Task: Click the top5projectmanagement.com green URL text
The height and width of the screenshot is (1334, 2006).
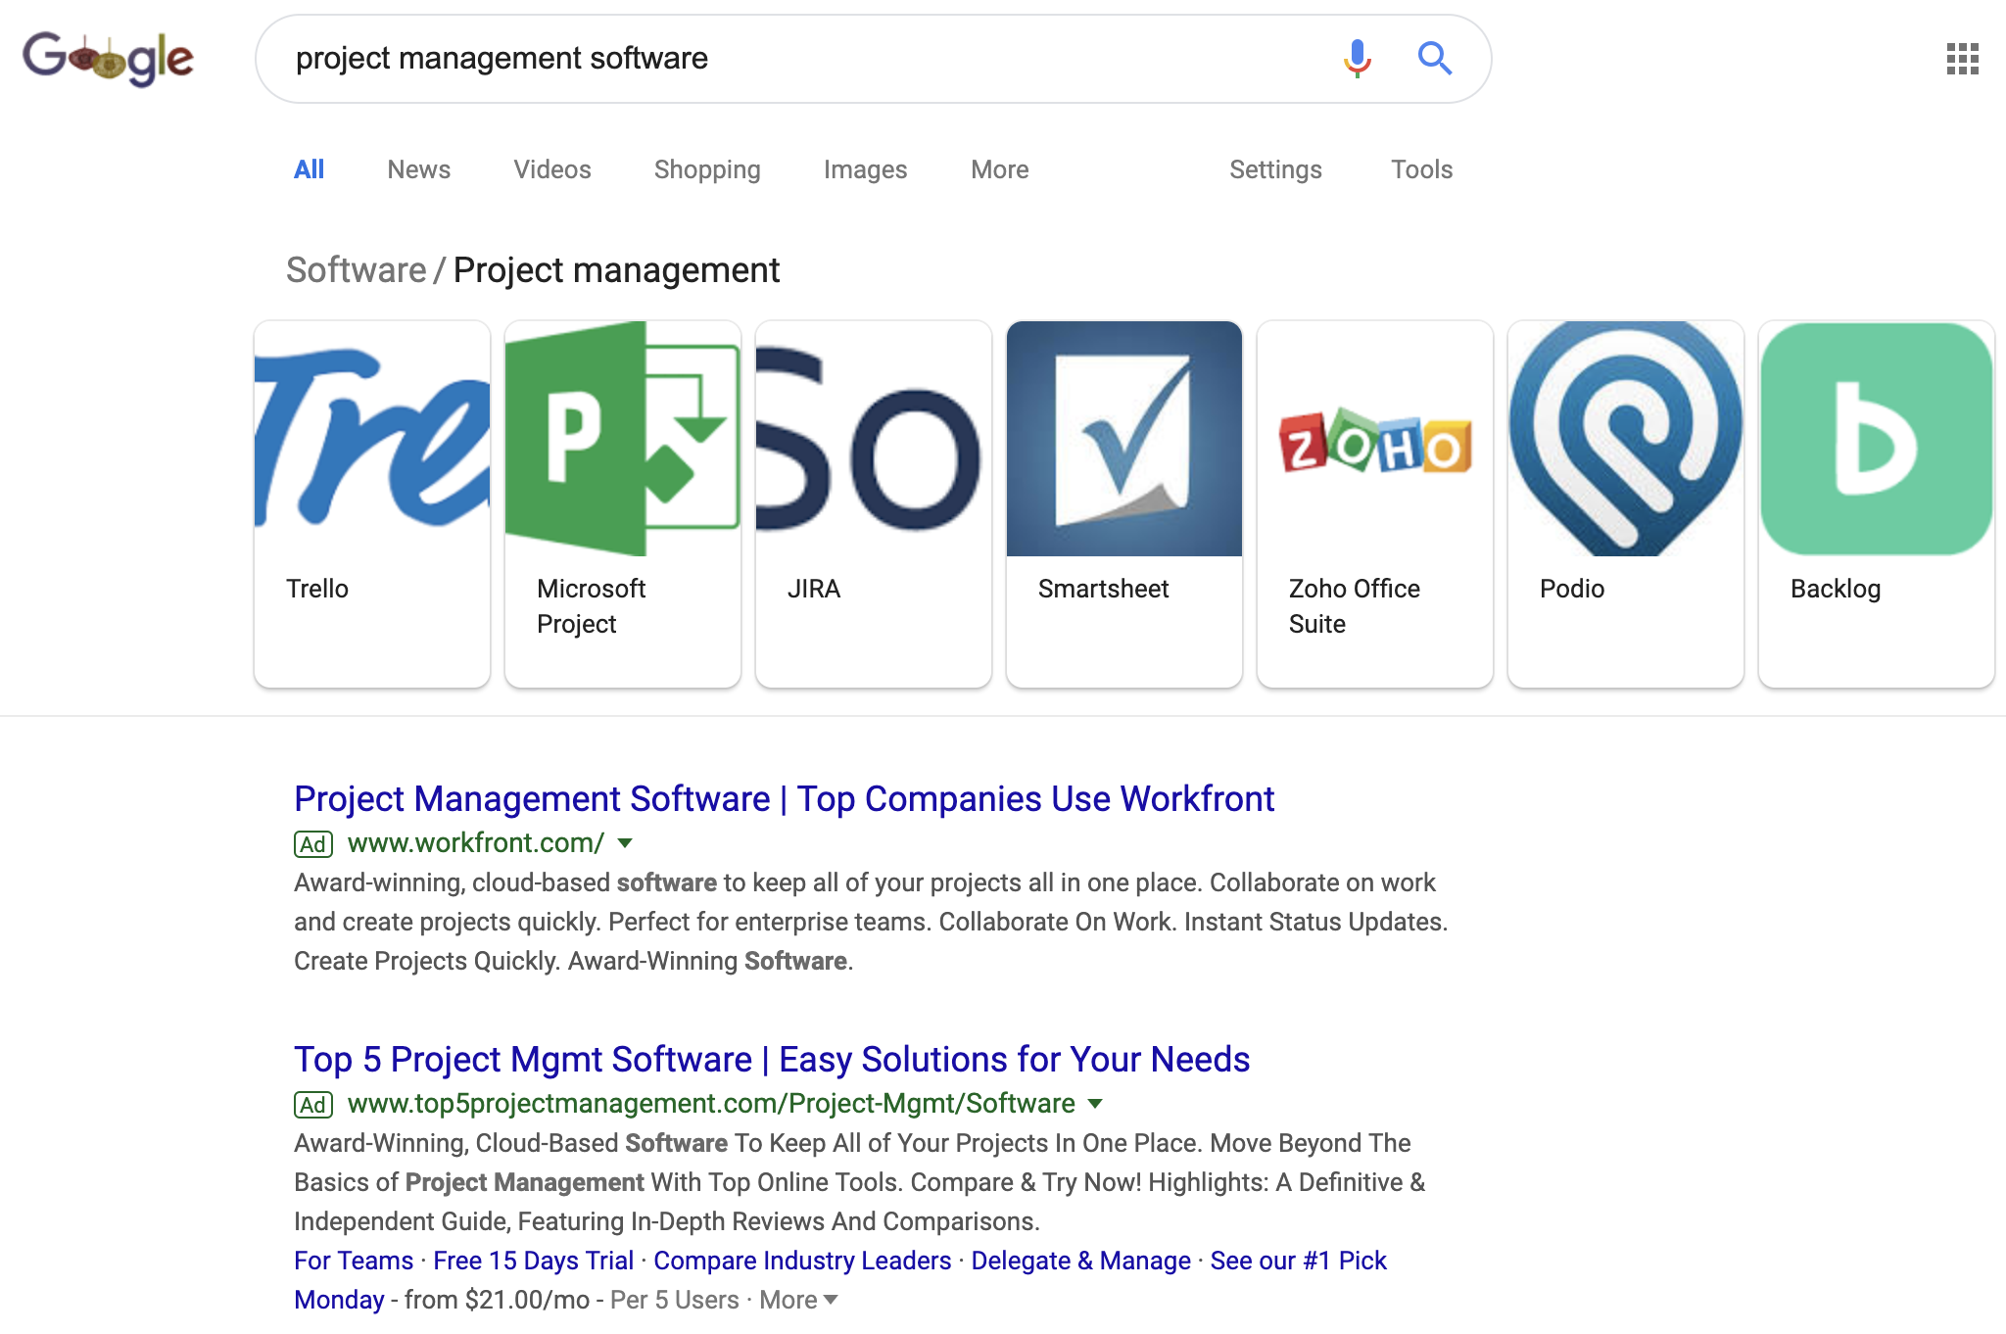Action: click(711, 1103)
